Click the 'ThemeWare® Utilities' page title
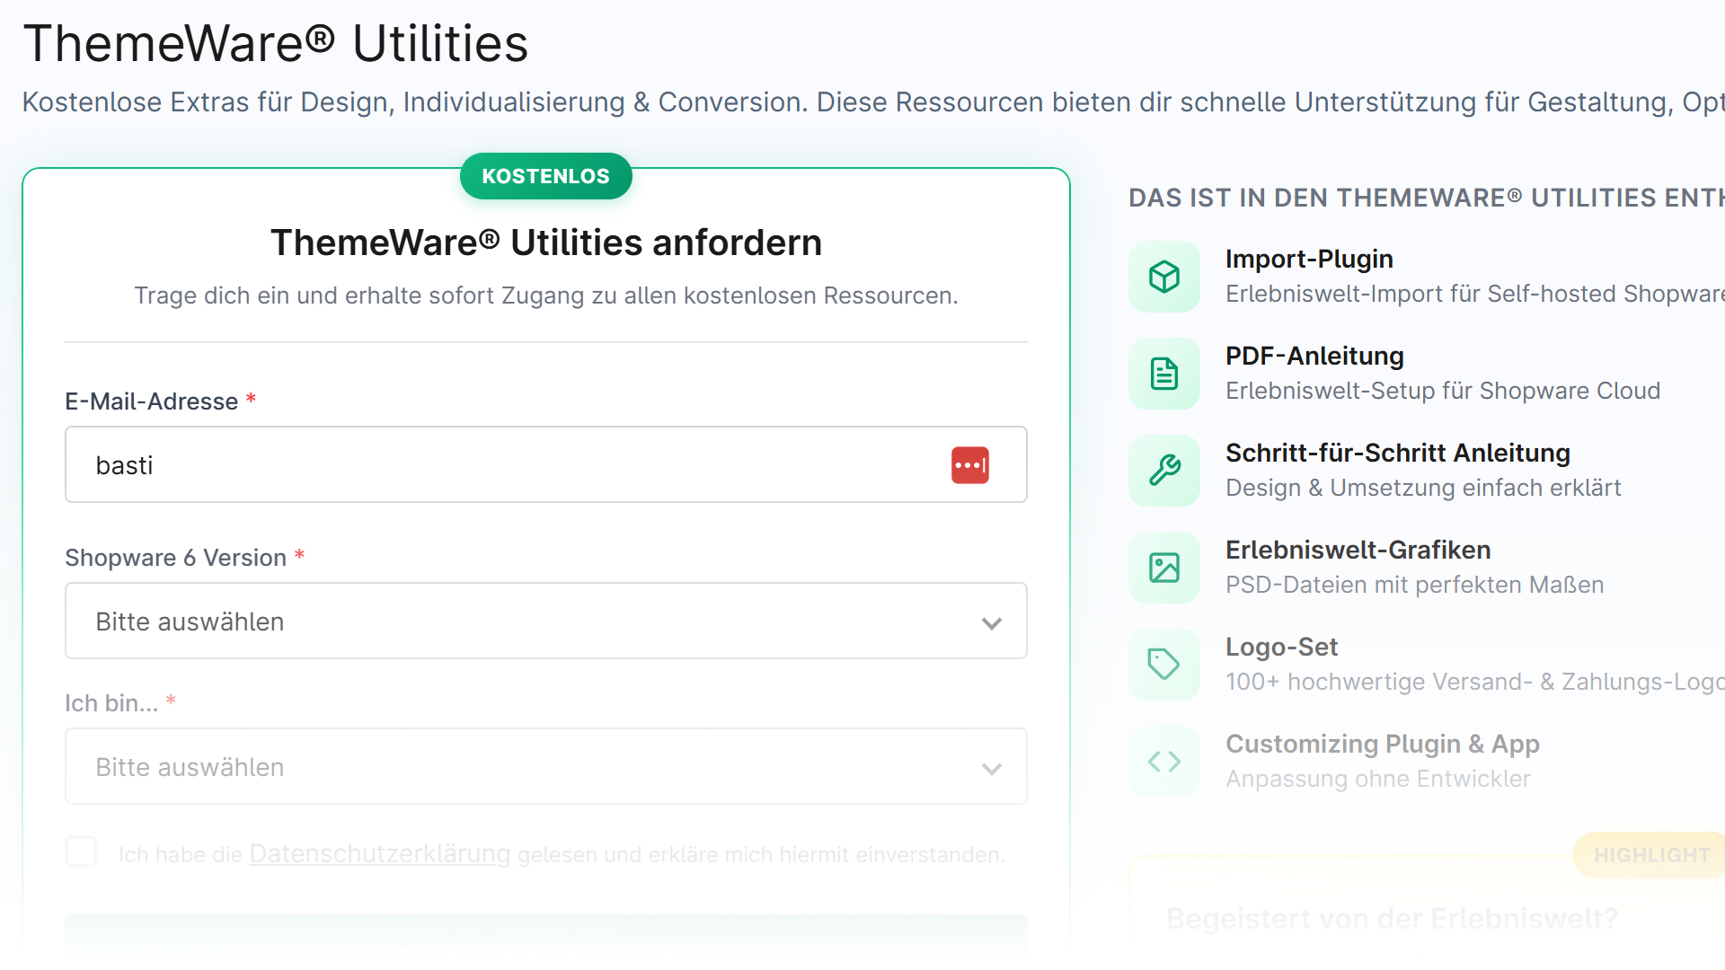This screenshot has width=1725, height=970. coord(276,43)
